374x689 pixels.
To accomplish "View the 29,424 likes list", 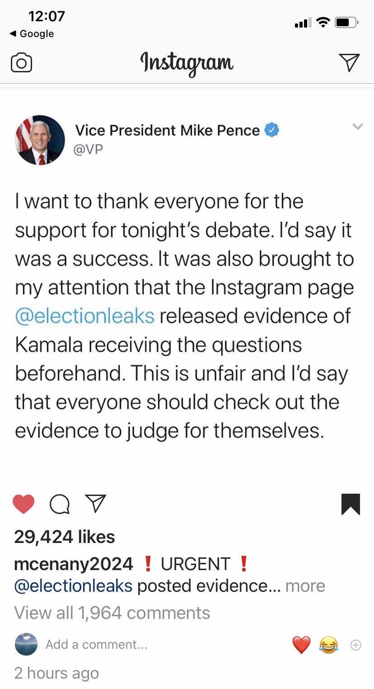I will (65, 537).
